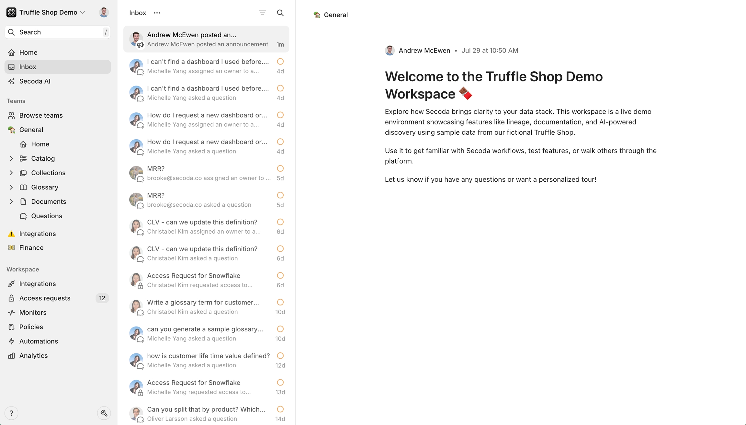Open the inbox three-dots options menu

click(x=157, y=13)
